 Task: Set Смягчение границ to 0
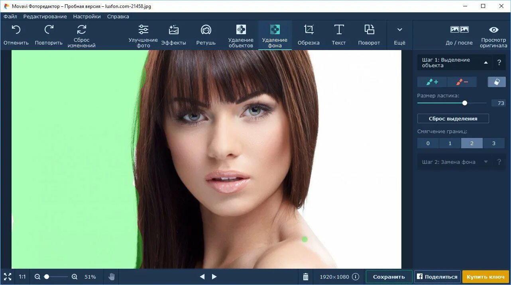point(428,143)
